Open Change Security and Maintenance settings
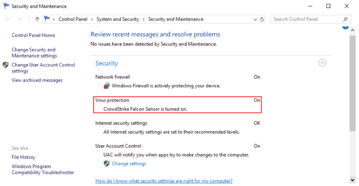The height and width of the screenshot is (186, 359). [x=34, y=53]
